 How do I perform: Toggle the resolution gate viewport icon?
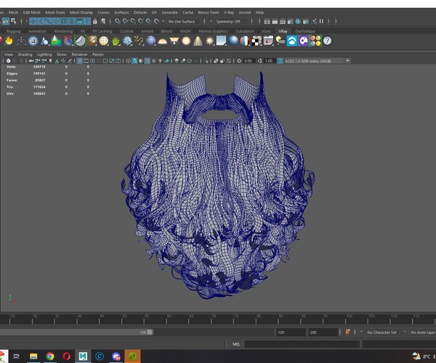coord(92,61)
